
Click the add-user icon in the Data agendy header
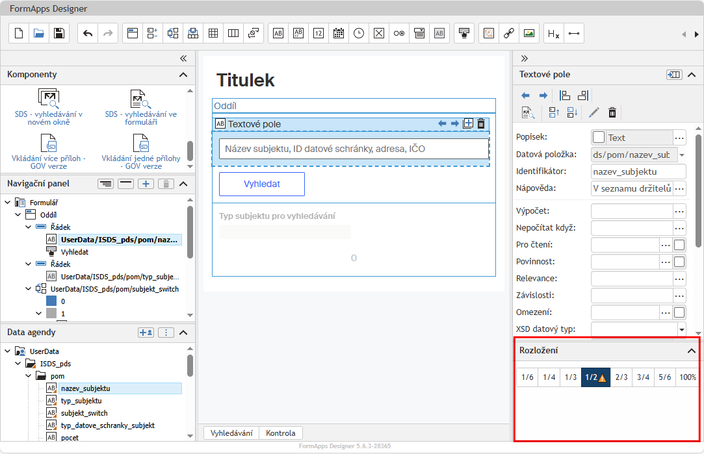coord(146,333)
